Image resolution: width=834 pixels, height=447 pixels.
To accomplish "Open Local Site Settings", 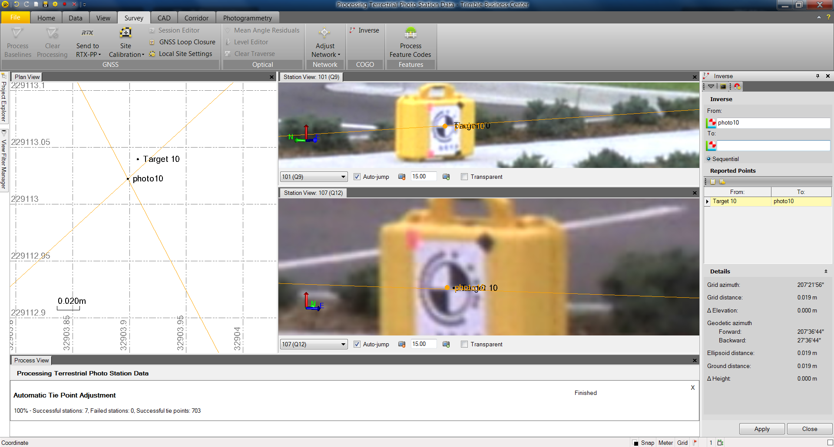I will 185,54.
